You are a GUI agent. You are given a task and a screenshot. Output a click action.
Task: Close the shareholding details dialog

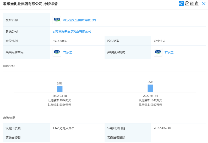click(x=204, y=4)
